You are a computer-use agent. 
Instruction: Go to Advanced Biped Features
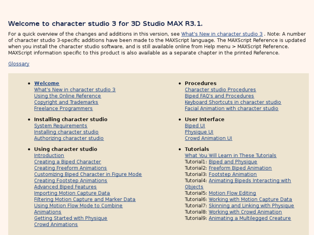[x=65, y=187]
